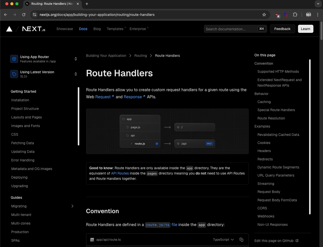Click Edit this page on GitHub
The image size is (323, 247).
click(276, 241)
